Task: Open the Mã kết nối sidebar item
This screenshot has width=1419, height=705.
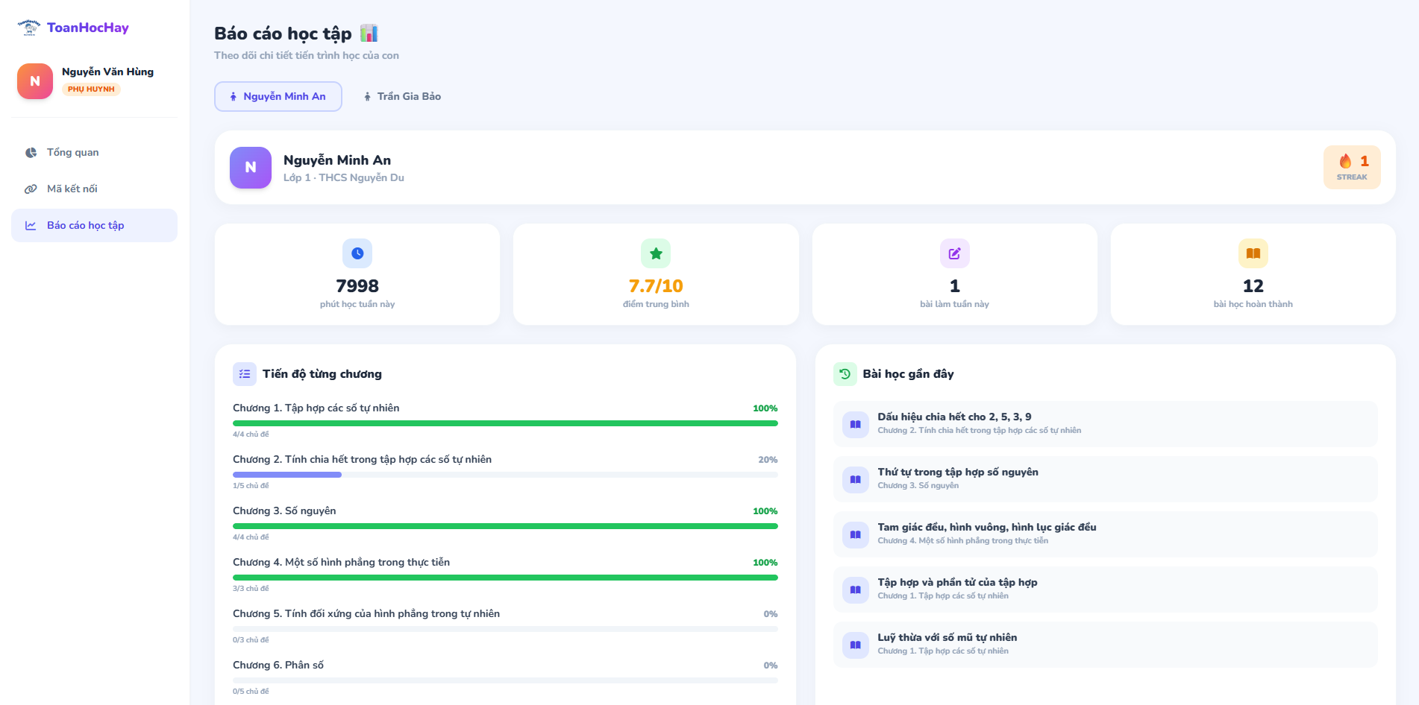Action: [x=94, y=189]
